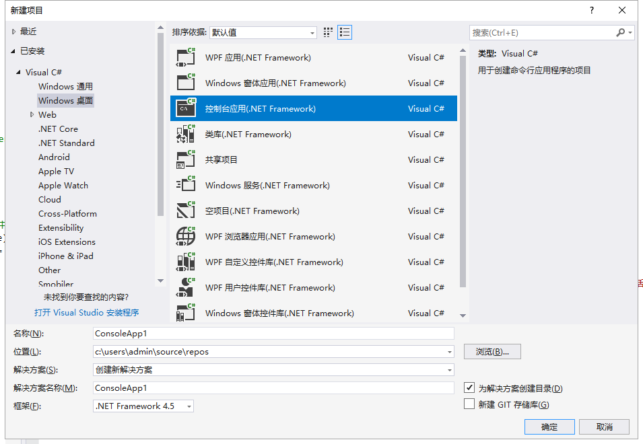Select the Android category
Screen dimensions: 643x444
(54, 157)
